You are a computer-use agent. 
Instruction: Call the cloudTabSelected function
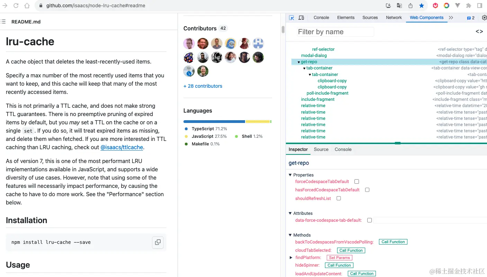tap(351, 250)
